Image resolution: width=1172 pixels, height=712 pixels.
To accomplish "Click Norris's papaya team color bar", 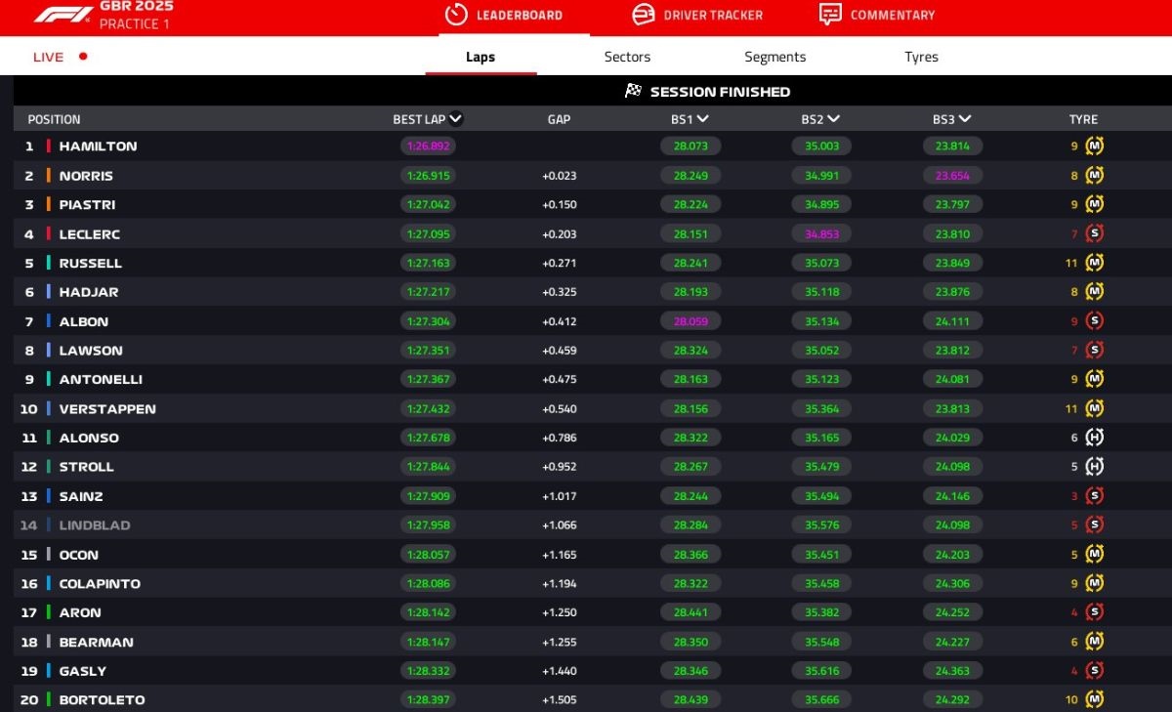I will click(x=49, y=176).
